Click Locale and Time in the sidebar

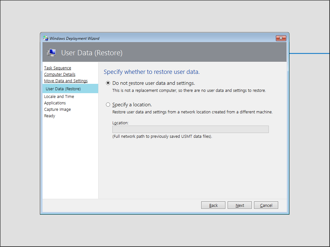pos(59,96)
